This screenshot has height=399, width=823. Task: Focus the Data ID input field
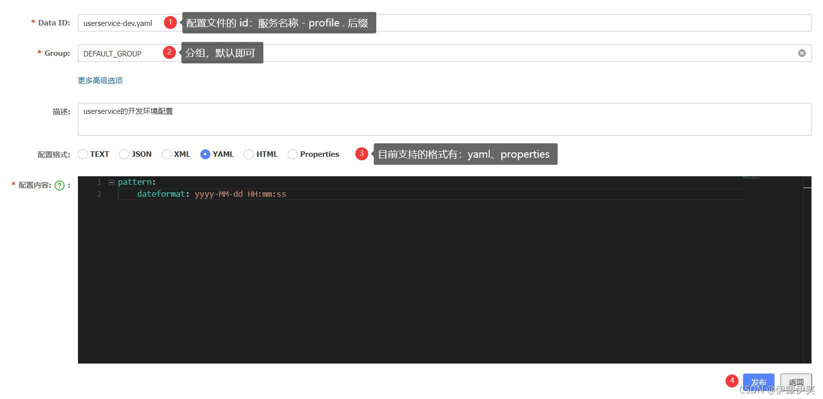coord(445,23)
